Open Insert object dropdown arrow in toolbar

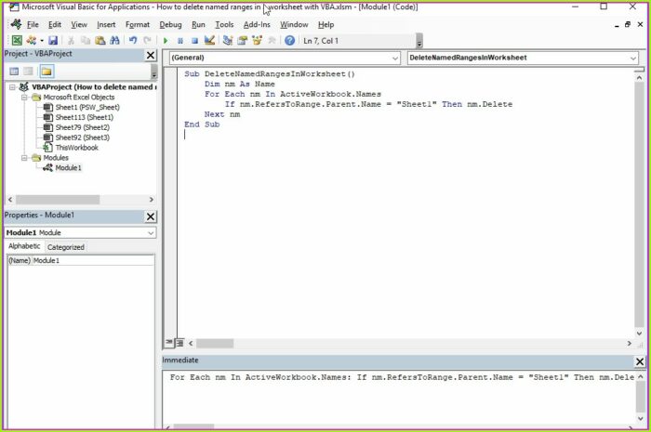pyautogui.click(x=42, y=41)
